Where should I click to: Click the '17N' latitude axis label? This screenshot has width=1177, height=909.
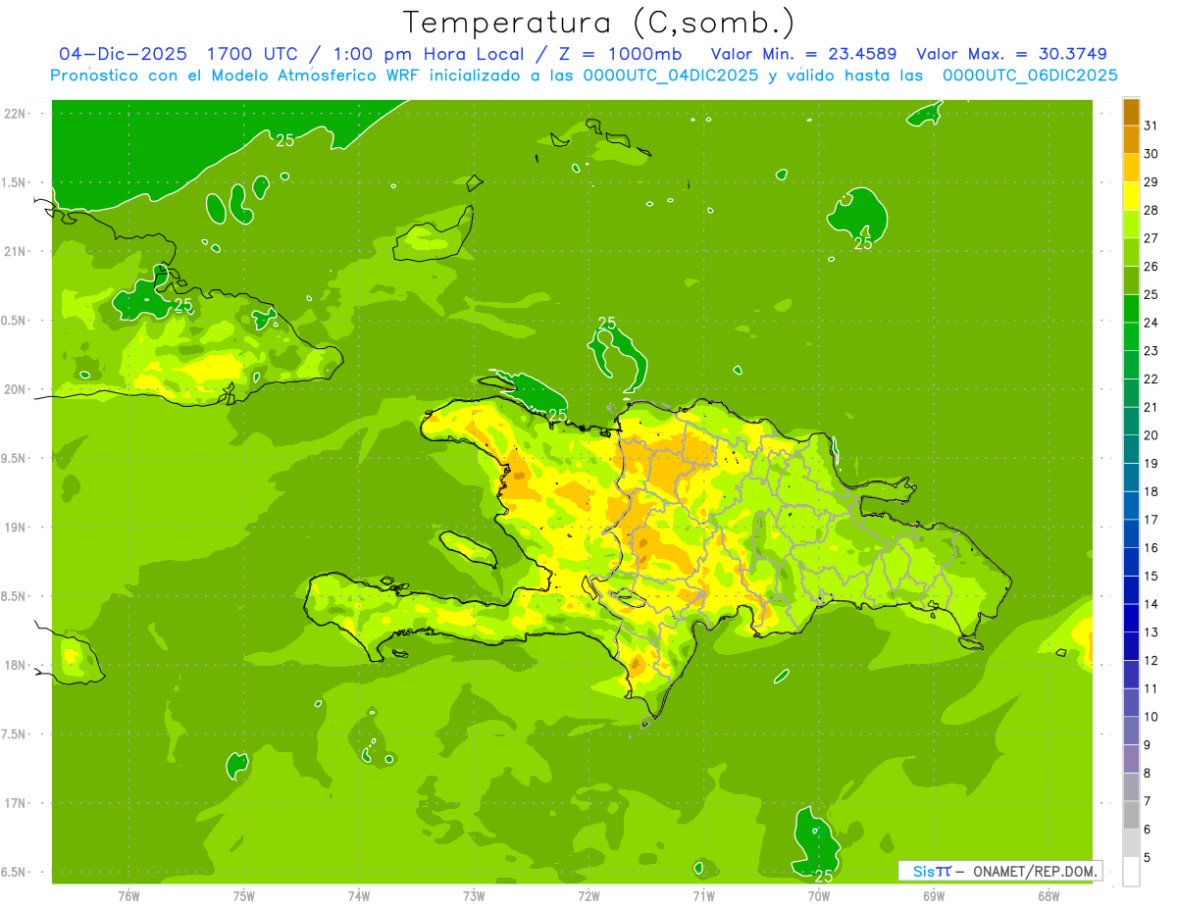coord(16,803)
